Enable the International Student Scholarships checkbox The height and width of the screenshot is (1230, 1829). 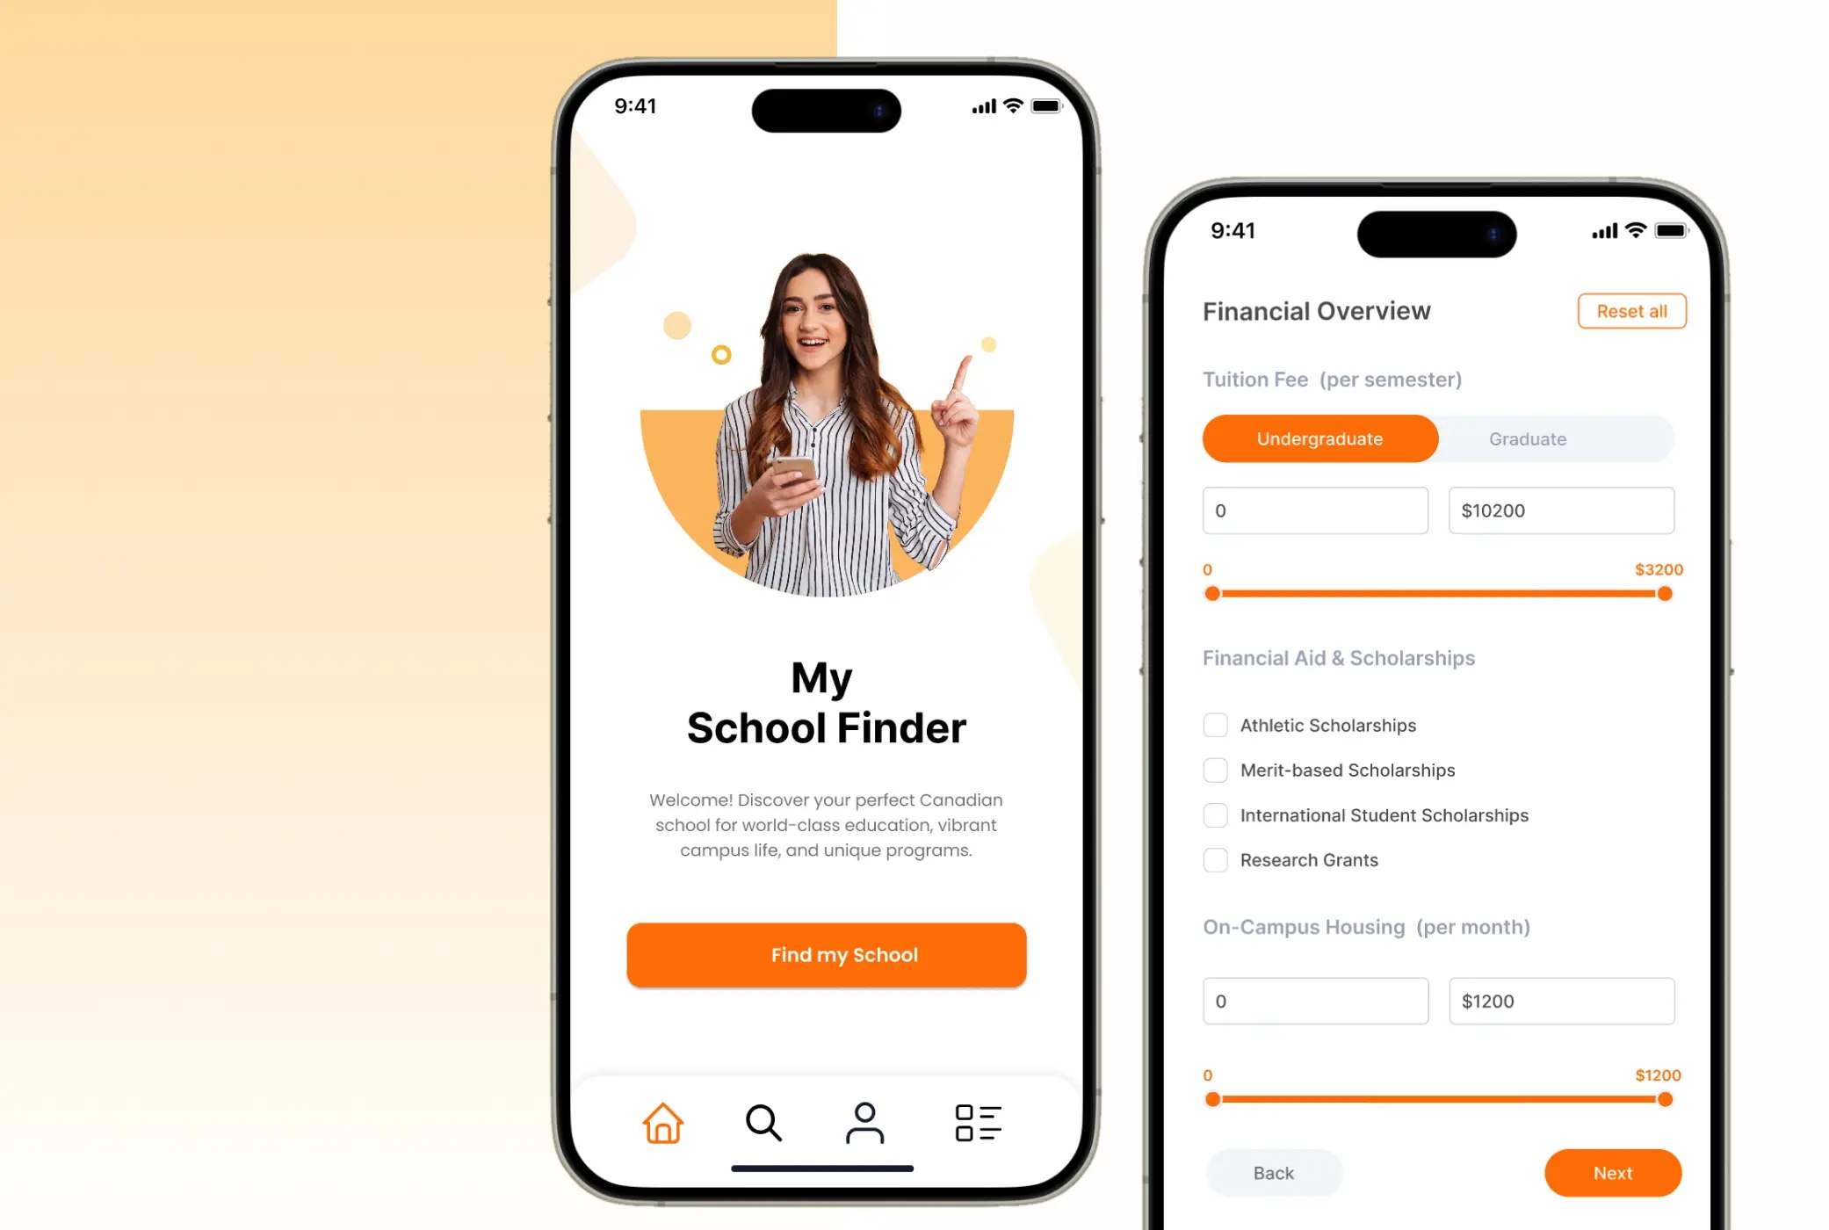pos(1213,814)
